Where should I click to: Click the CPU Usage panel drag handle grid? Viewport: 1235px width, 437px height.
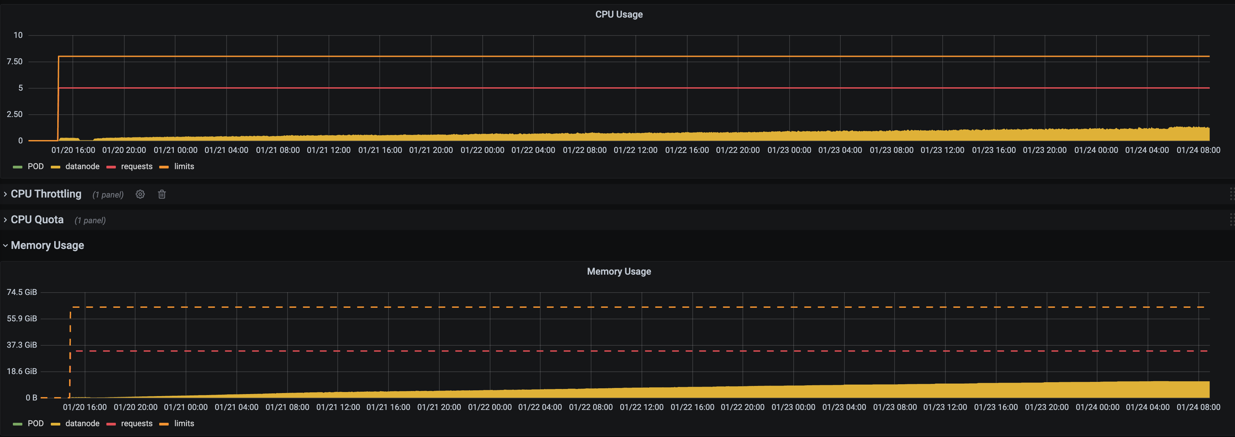(1232, 194)
